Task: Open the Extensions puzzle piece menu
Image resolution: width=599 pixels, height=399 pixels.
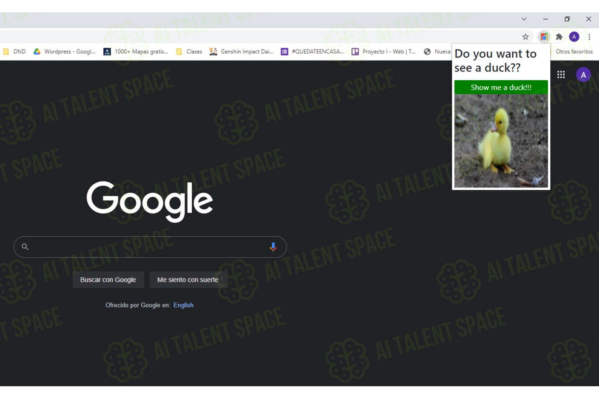Action: tap(559, 37)
